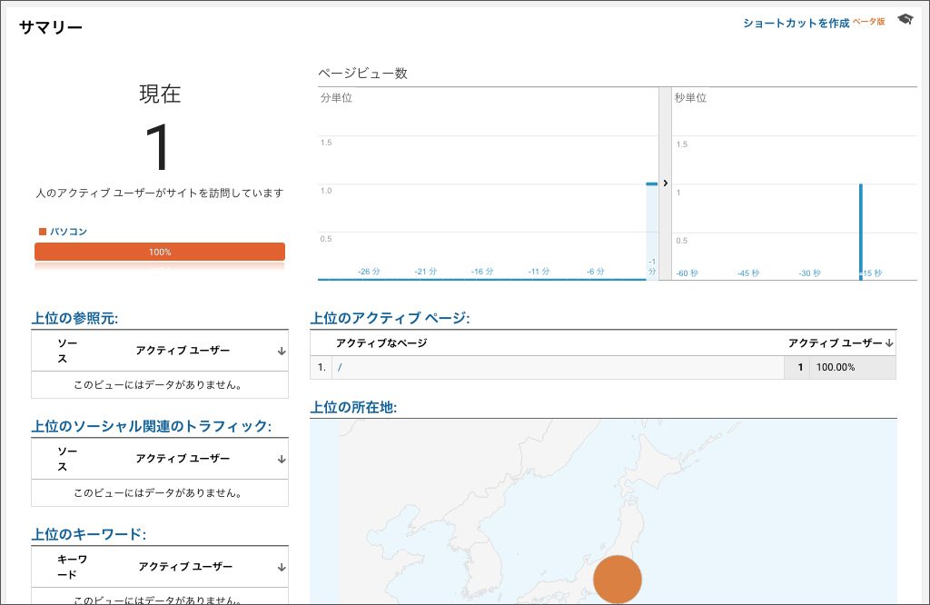Open the 上位の参照元 report heading
Screen dimensions: 930x605
click(x=74, y=319)
